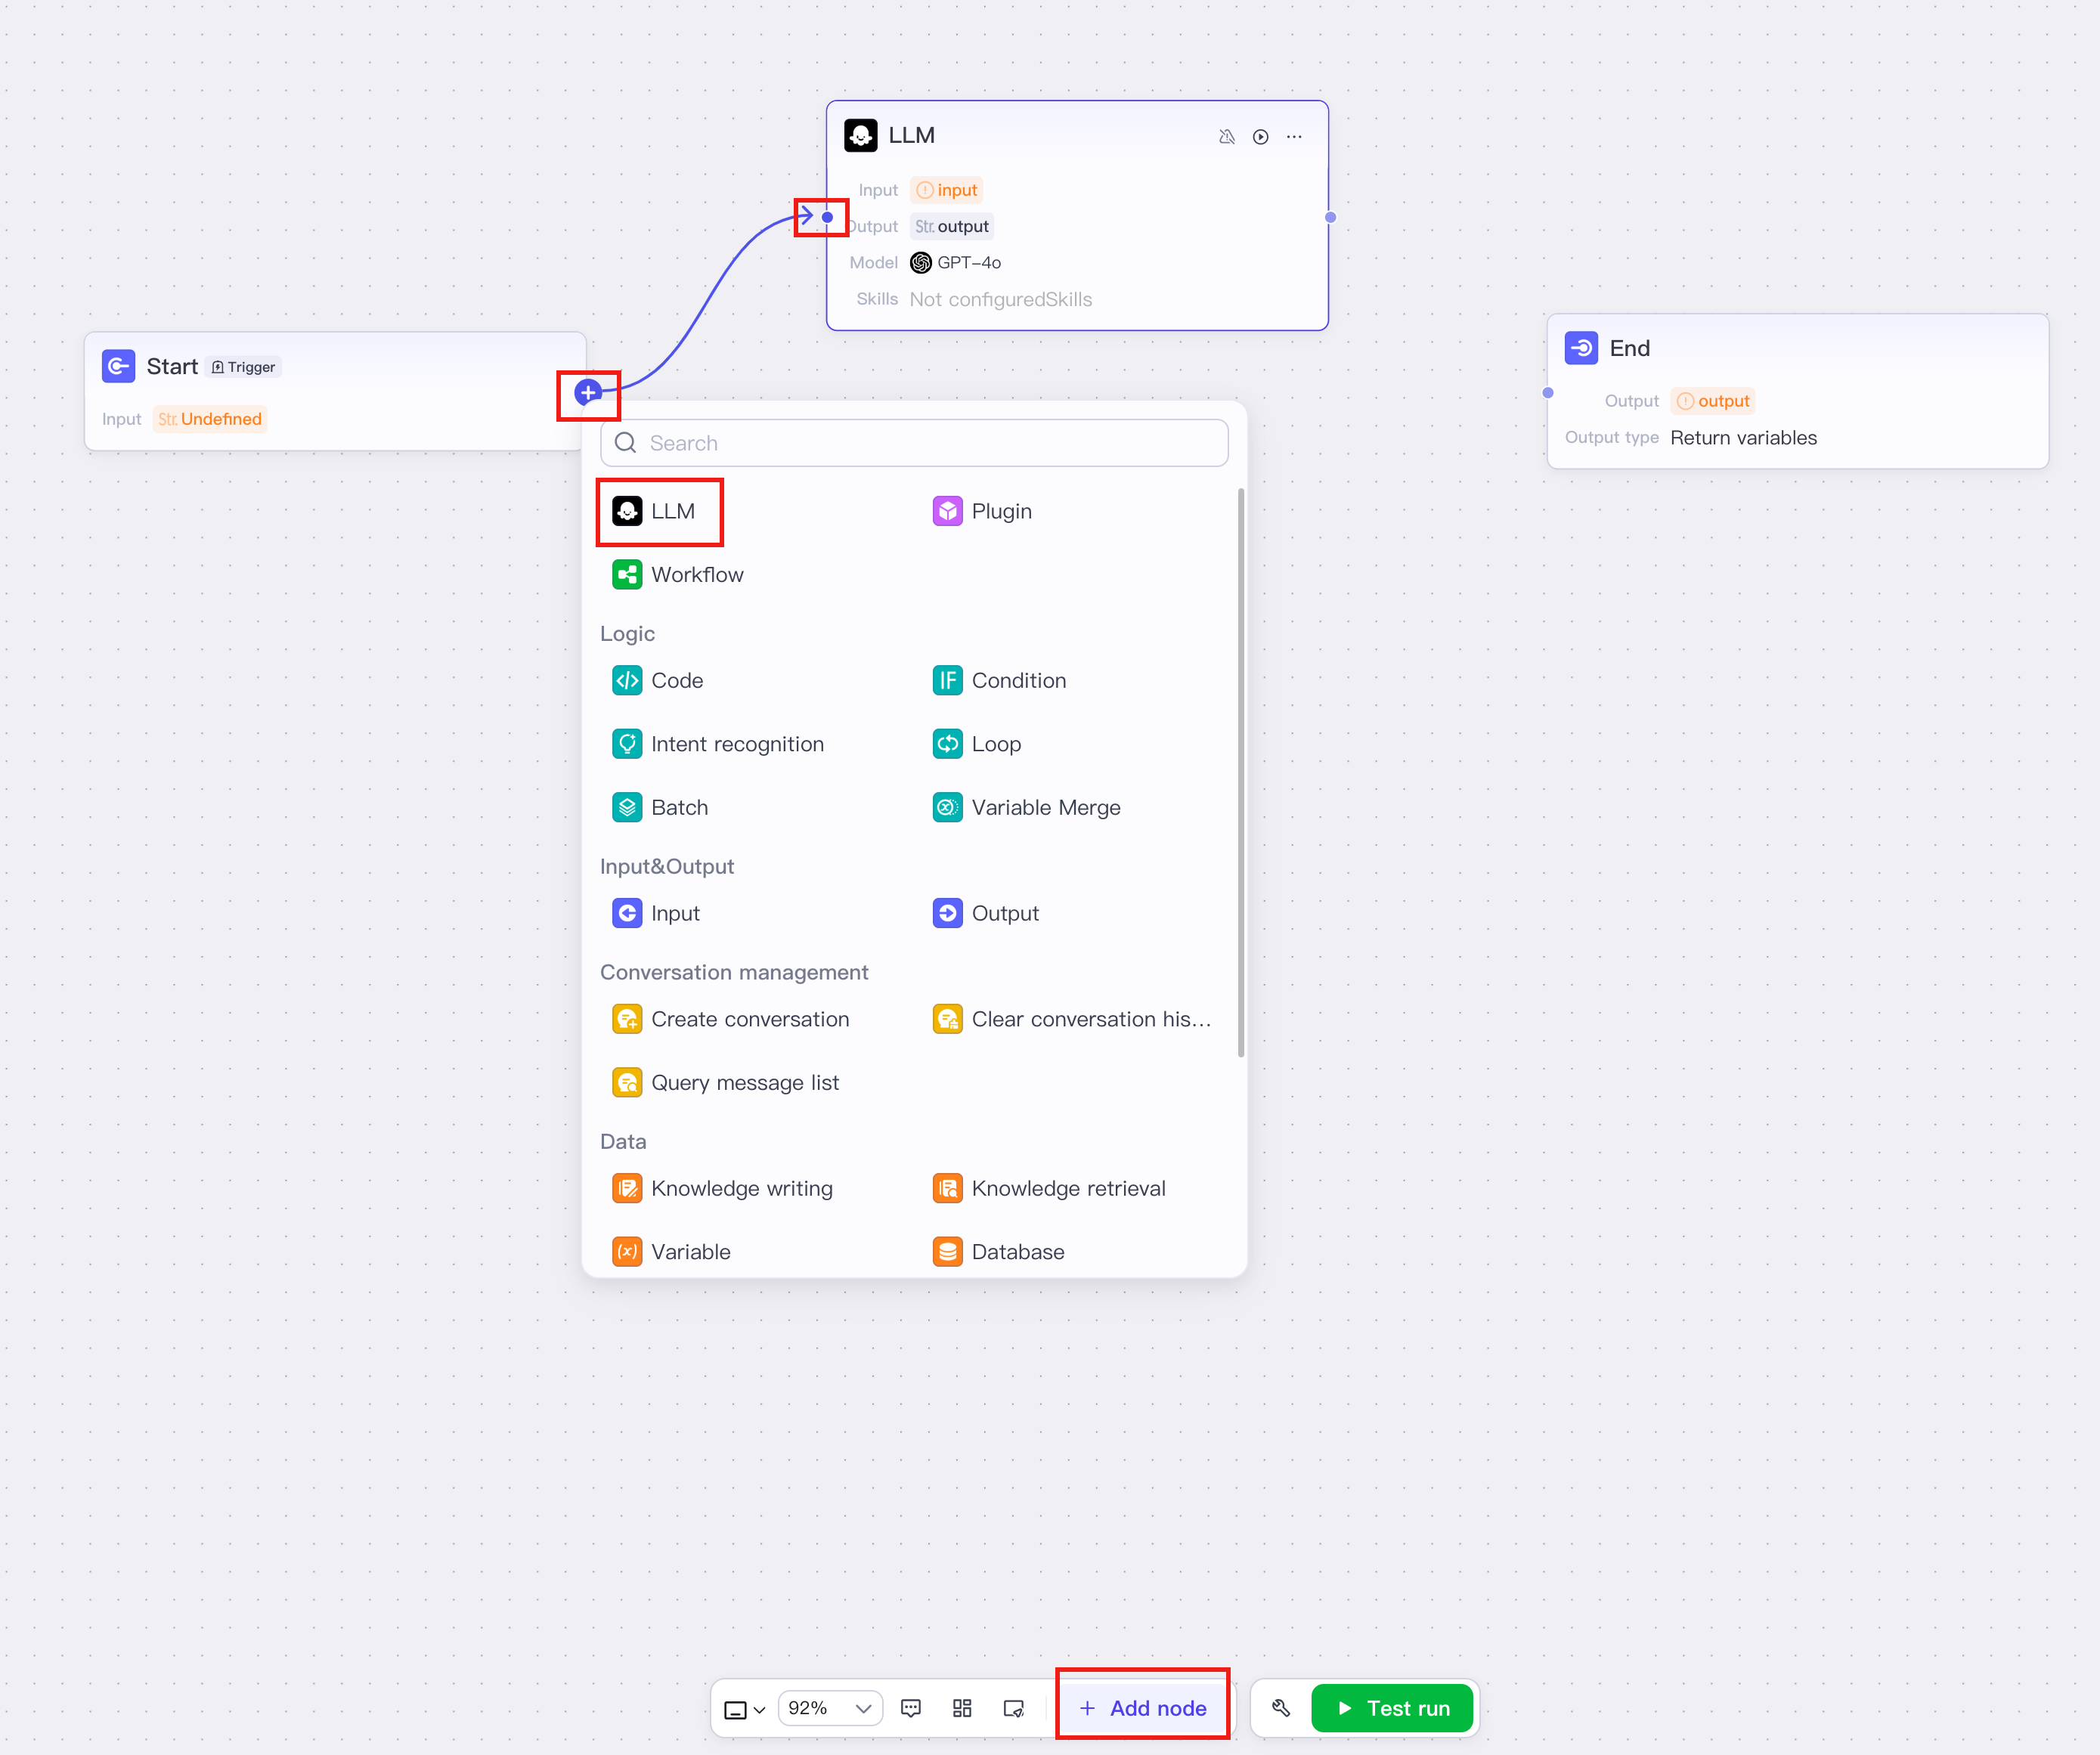Viewport: 2100px width, 1755px height.
Task: Click the Data category heading
Action: pyautogui.click(x=623, y=1142)
